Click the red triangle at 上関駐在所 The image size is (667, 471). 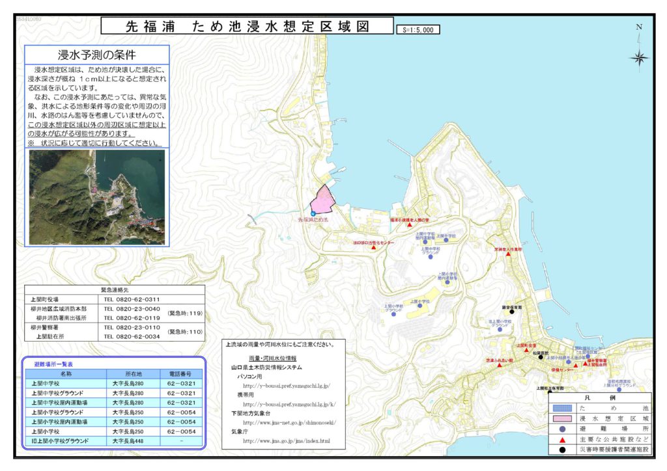point(586,364)
